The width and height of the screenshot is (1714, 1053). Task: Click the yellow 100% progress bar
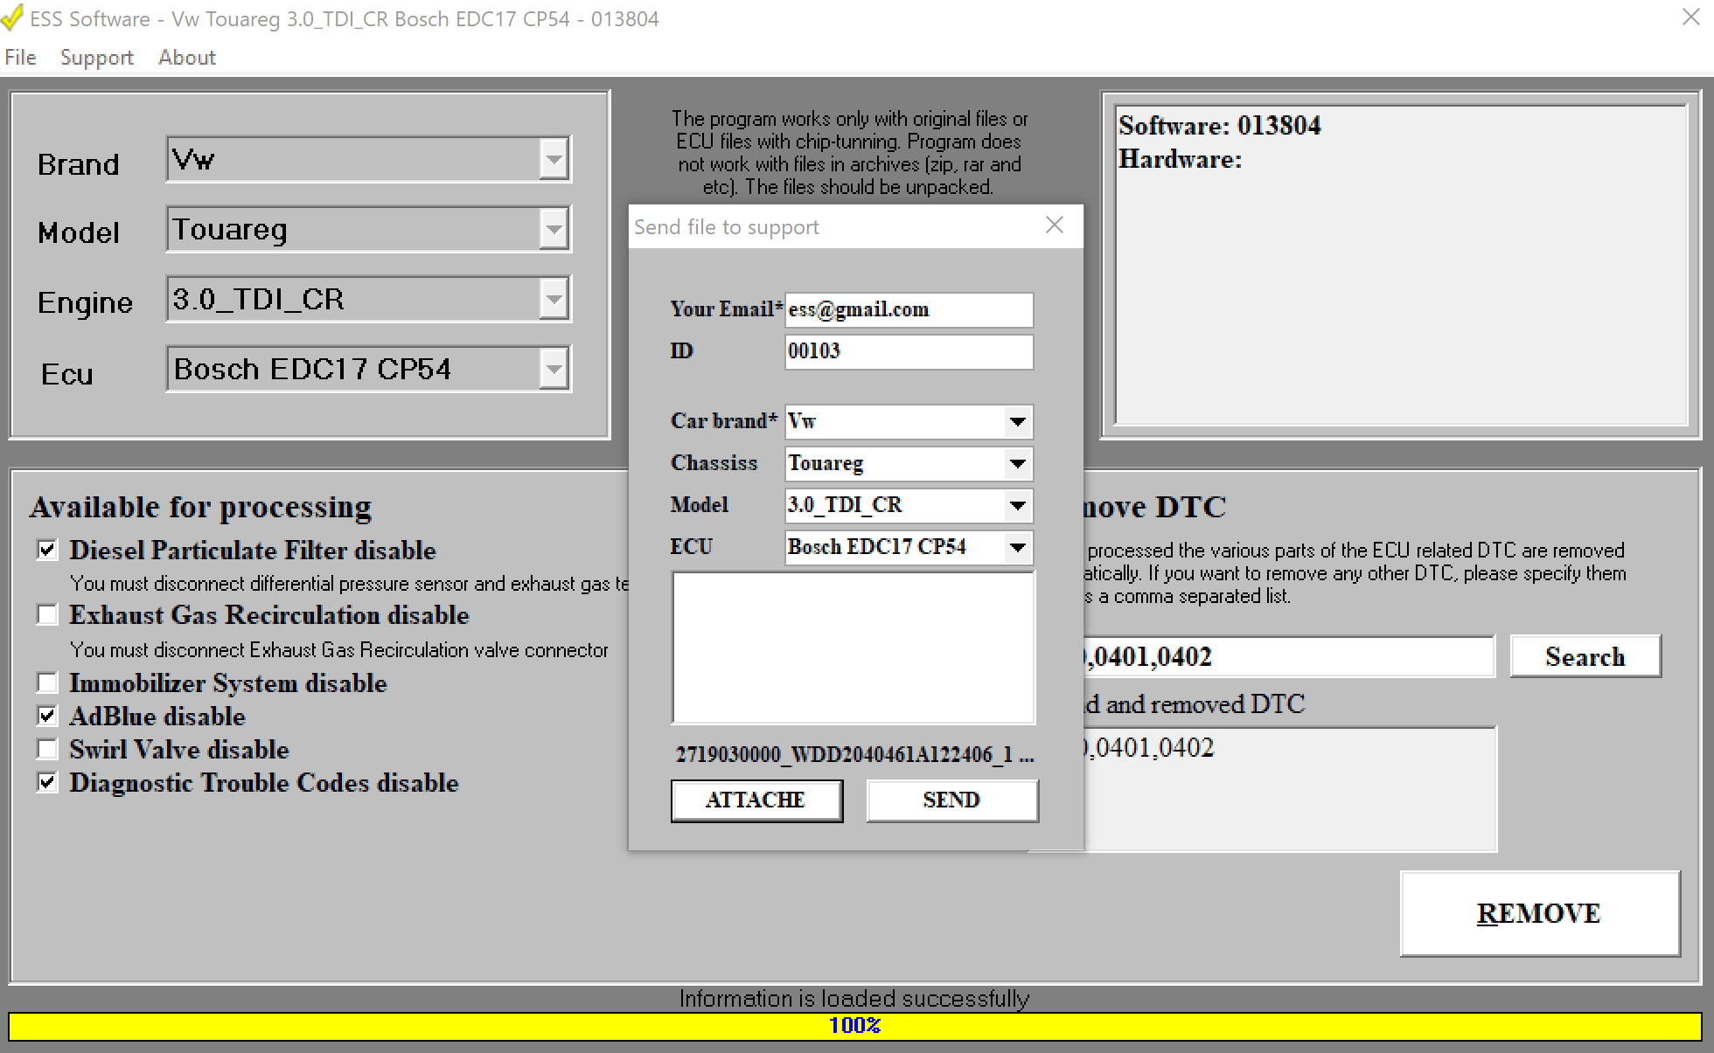[x=854, y=1026]
